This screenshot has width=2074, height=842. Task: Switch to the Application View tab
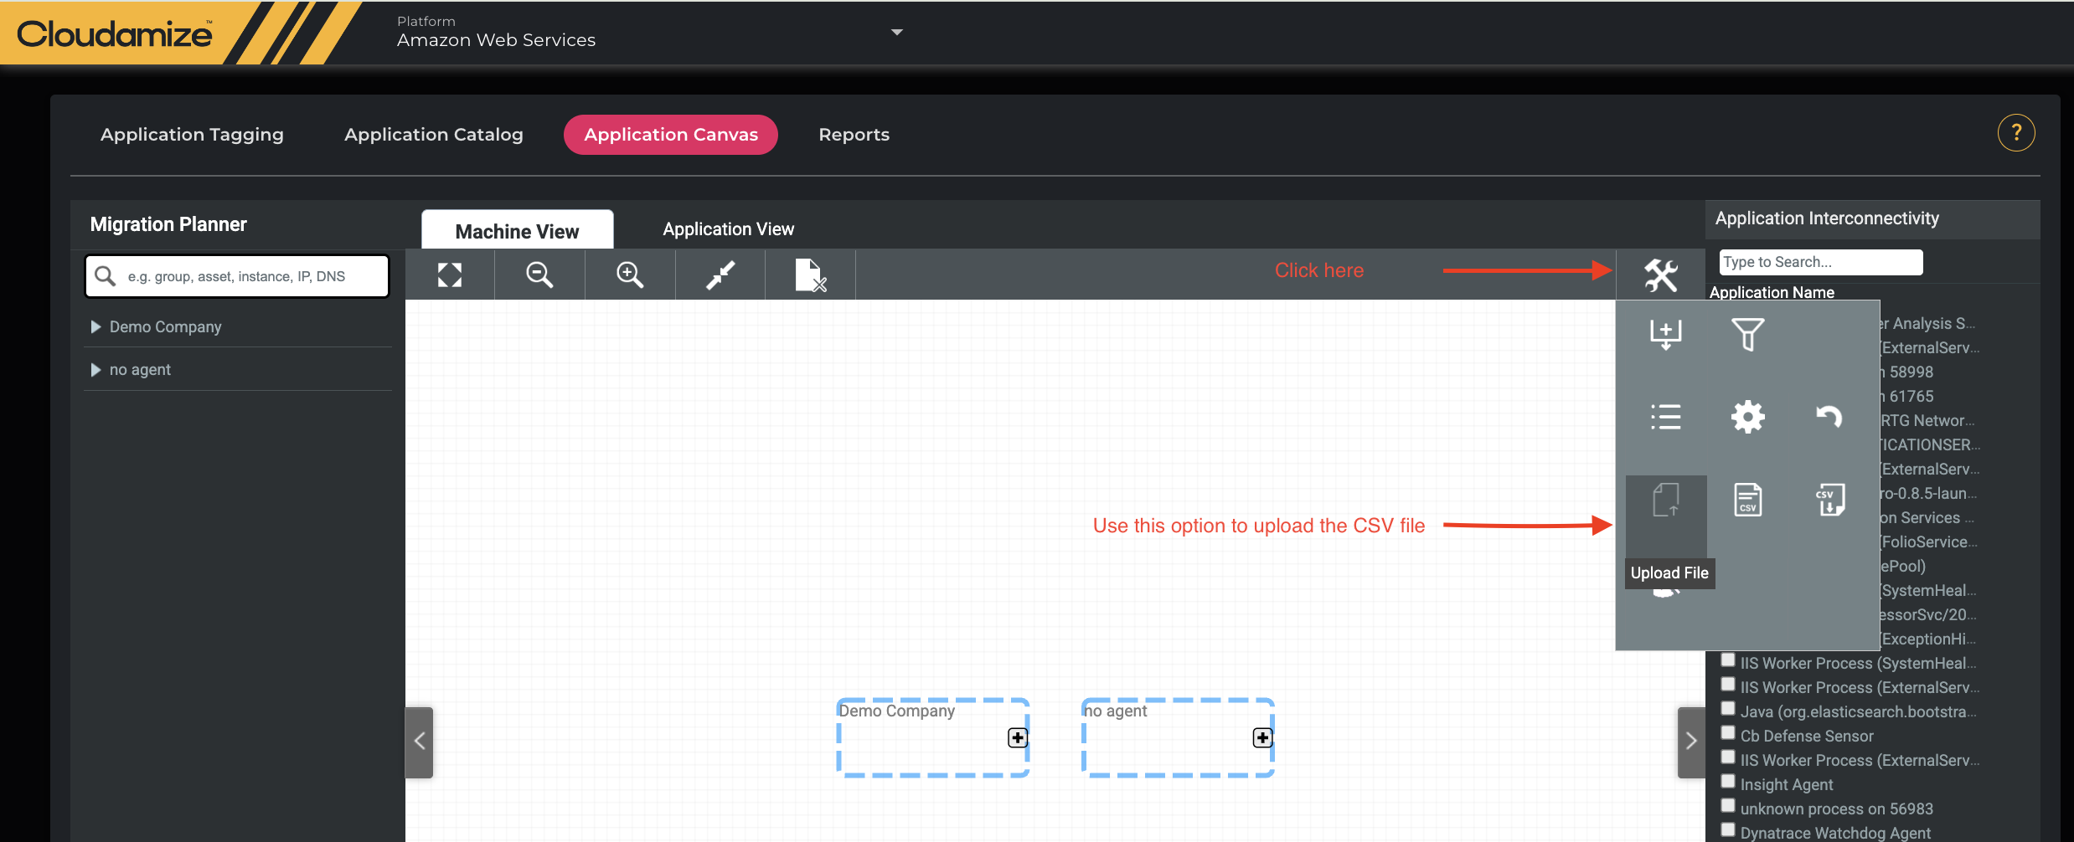[728, 229]
